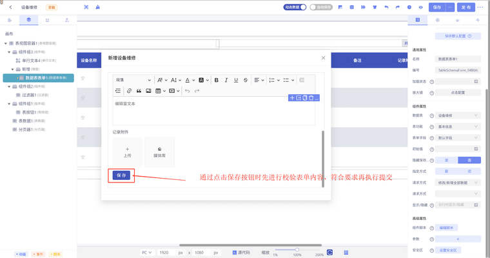
Task: Toggle the 自动保存 switch
Action: (321, 7)
